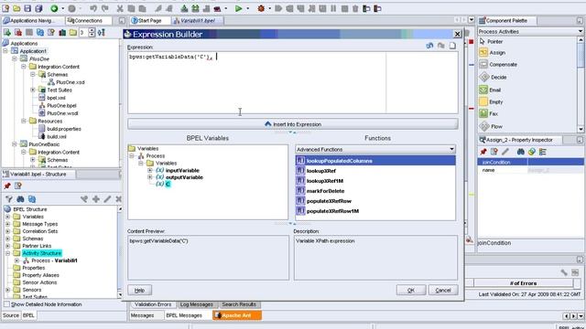This screenshot has width=586, height=329.
Task: Click the Help button
Action: click(x=140, y=291)
